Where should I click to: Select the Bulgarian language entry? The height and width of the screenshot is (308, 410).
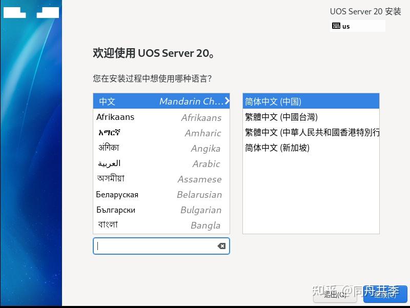pyautogui.click(x=115, y=210)
